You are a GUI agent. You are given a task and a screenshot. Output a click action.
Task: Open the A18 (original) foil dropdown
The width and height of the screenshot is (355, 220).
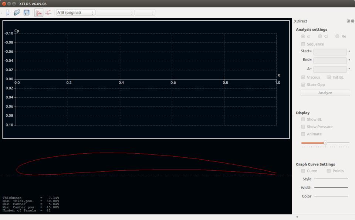[75, 13]
